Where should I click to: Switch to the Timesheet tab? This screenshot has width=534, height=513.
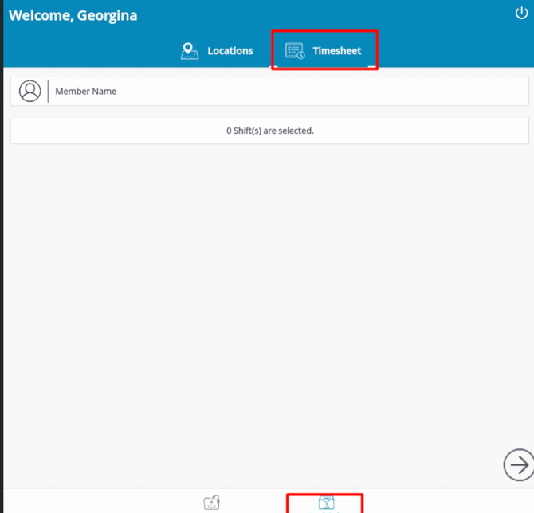[324, 51]
